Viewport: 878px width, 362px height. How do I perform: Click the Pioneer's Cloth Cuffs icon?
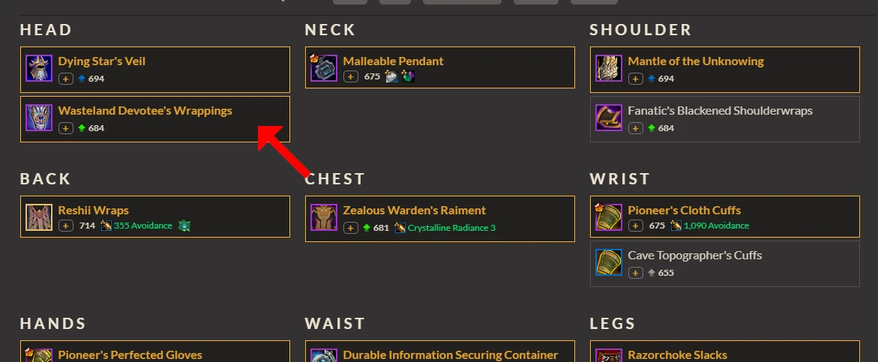[x=609, y=217]
